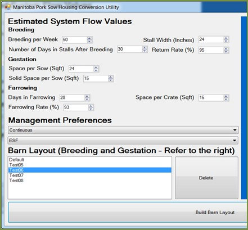Increase Breeding per Week with up arrow
Image resolution: width=248 pixels, height=230 pixels.
tap(89, 38)
